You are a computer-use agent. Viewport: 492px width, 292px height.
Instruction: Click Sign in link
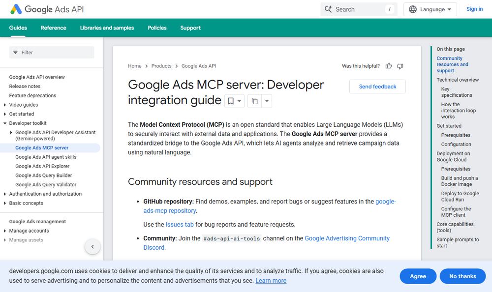click(x=474, y=9)
